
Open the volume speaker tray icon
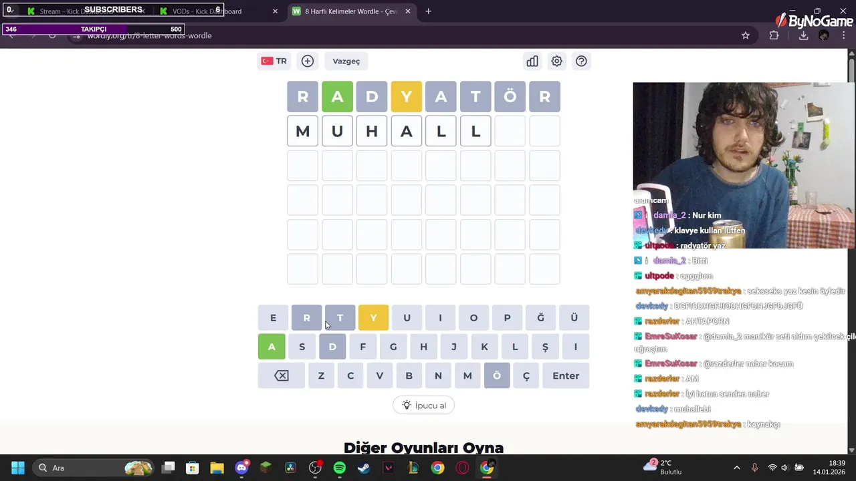785,468
